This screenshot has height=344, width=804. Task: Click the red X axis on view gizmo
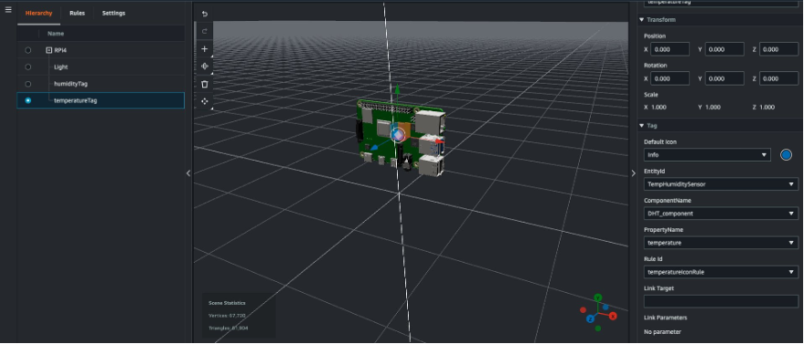point(612,317)
